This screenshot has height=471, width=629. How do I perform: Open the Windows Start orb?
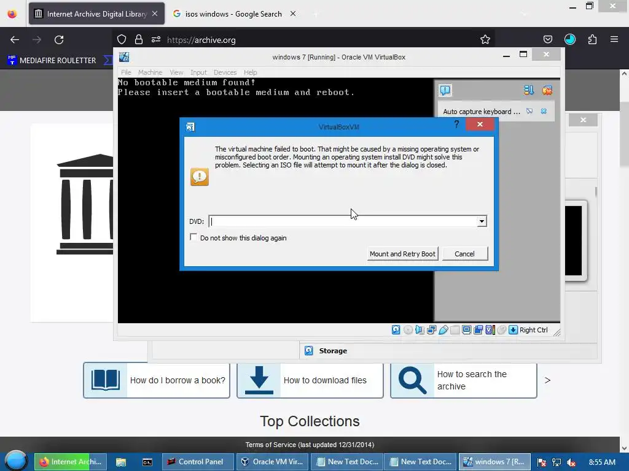(16, 461)
